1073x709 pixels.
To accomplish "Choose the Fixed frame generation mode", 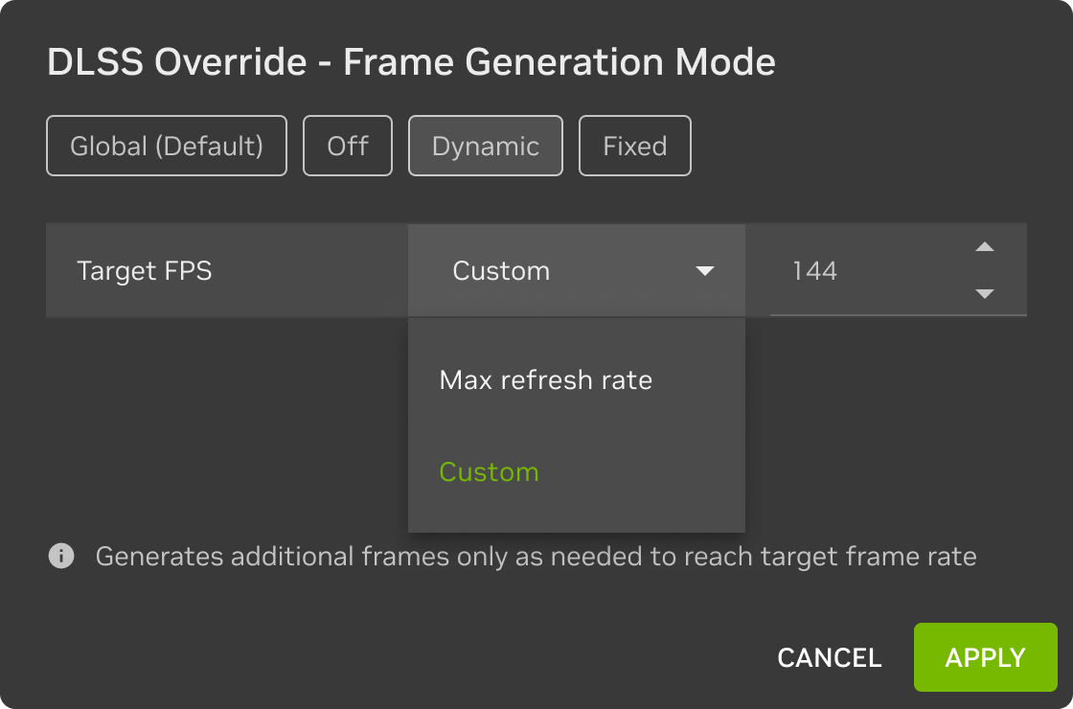I will 634,146.
